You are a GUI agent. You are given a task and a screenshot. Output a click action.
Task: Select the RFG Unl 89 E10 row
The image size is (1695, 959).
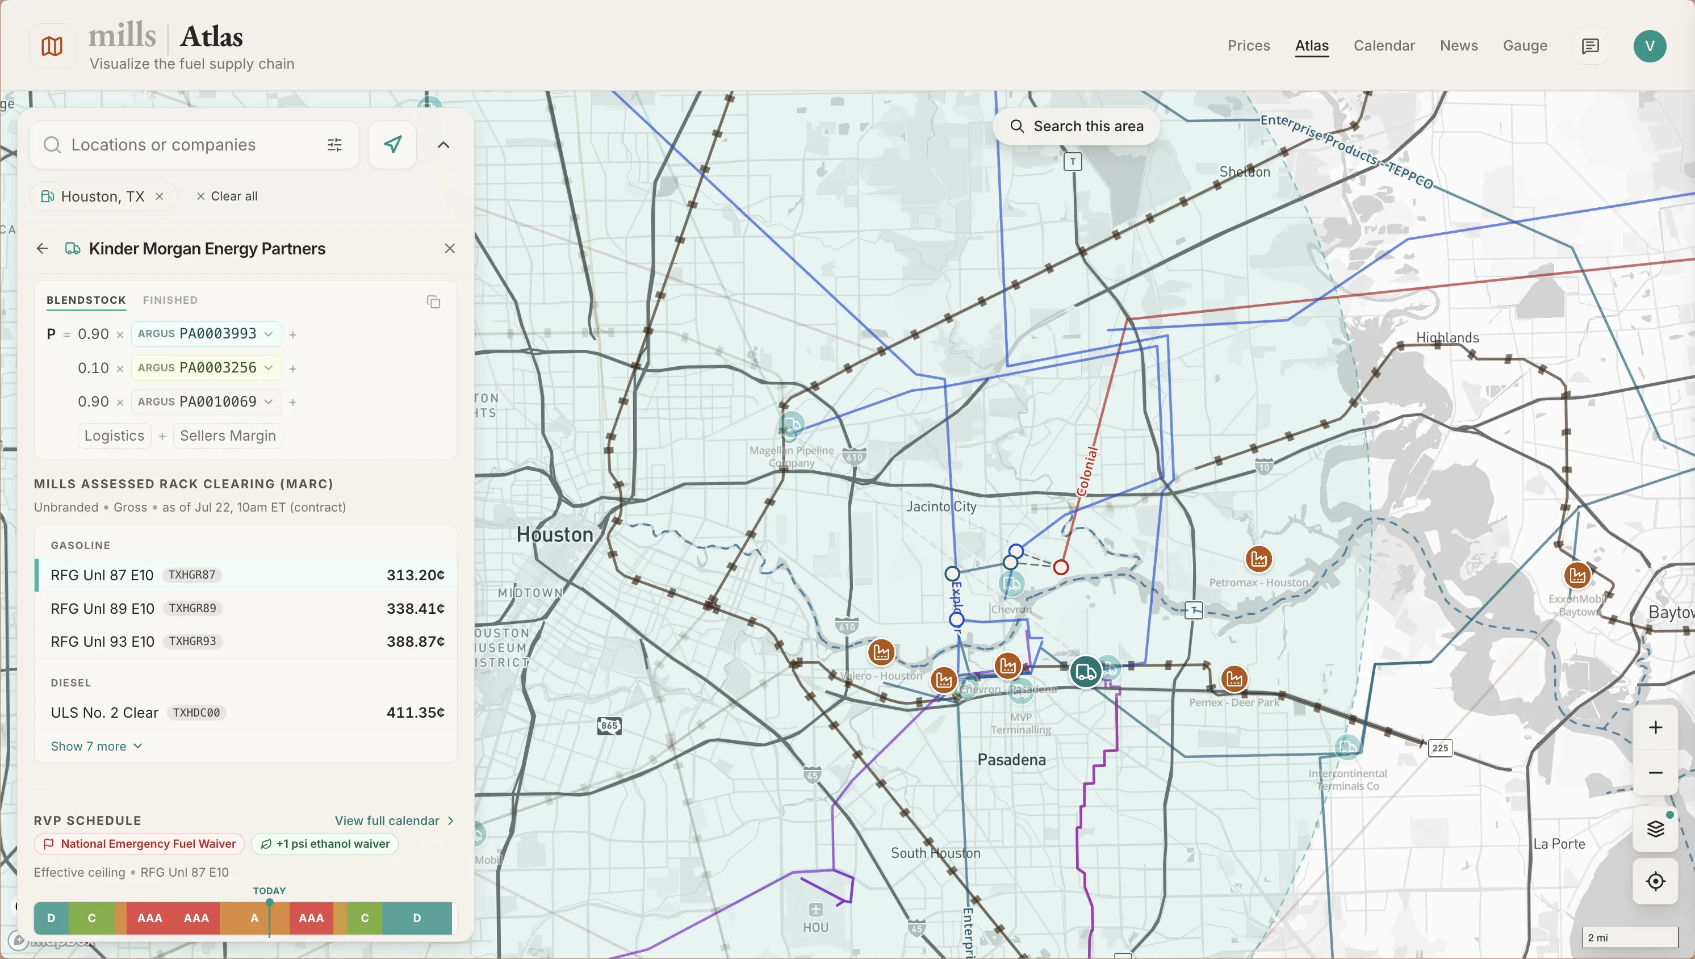tap(246, 609)
